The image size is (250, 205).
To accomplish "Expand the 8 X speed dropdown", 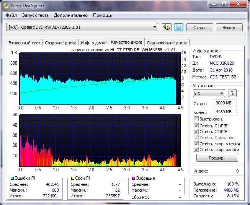I will 209,93.
